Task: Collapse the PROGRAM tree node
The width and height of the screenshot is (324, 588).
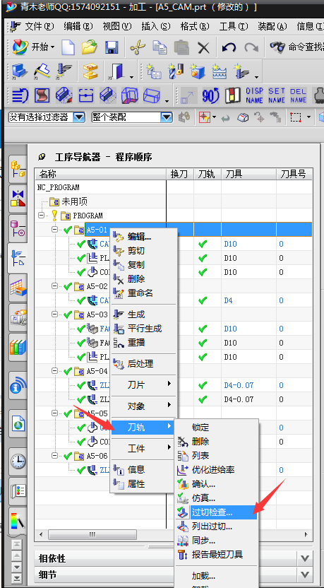Action: 41,216
